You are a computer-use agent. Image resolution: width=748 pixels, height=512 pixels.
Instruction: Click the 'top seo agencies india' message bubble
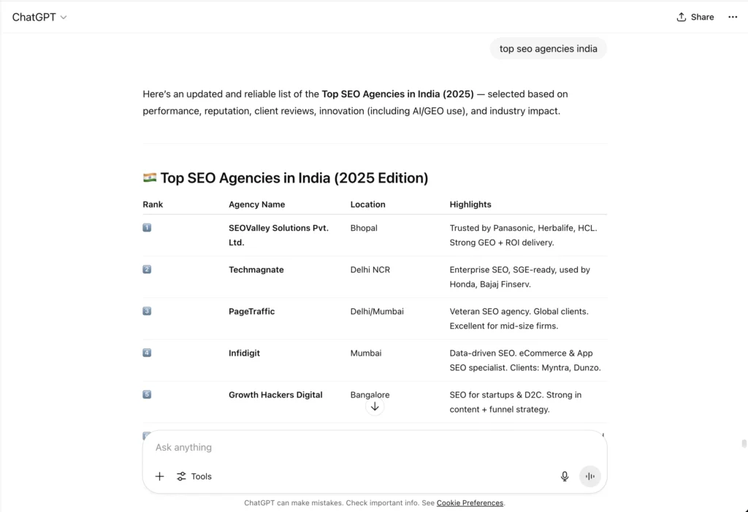click(x=548, y=49)
